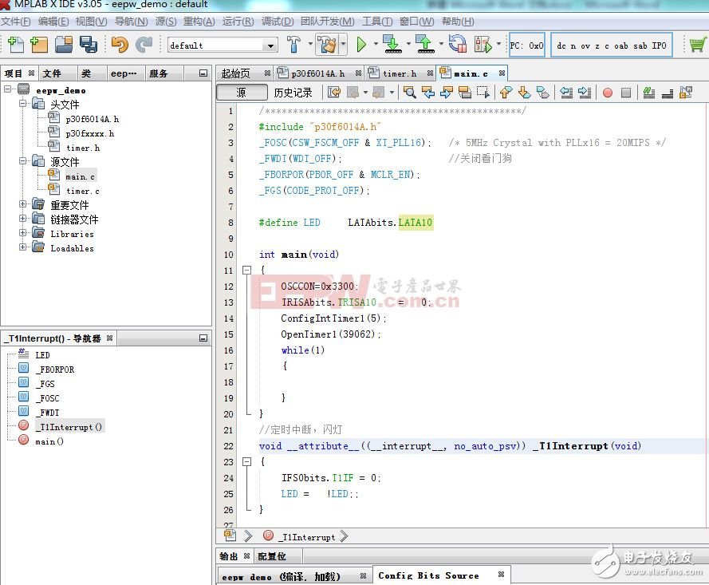The height and width of the screenshot is (585, 709).
Task: Toggle the 源 source view button
Action: point(241,93)
